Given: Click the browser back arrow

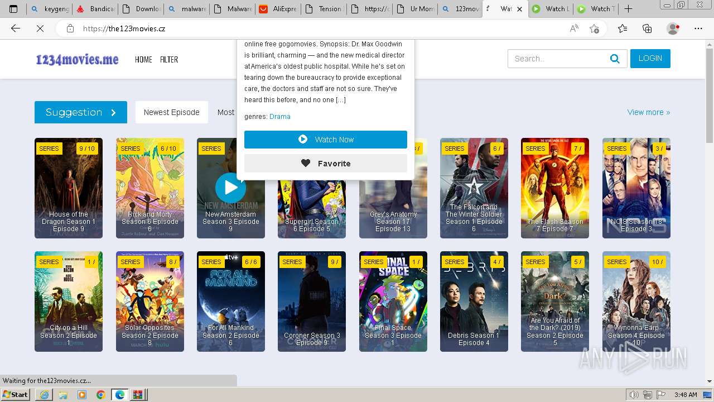Looking at the screenshot, I should point(16,28).
